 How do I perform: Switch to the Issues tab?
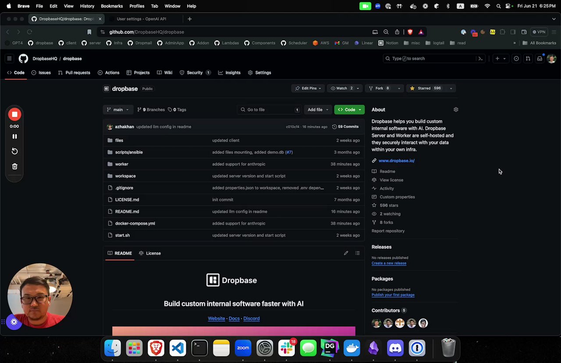pos(41,73)
